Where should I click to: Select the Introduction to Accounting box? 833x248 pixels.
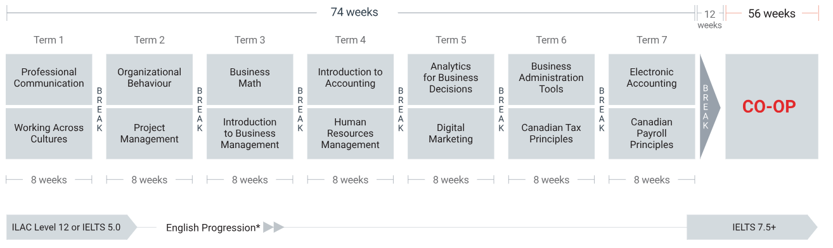point(350,79)
